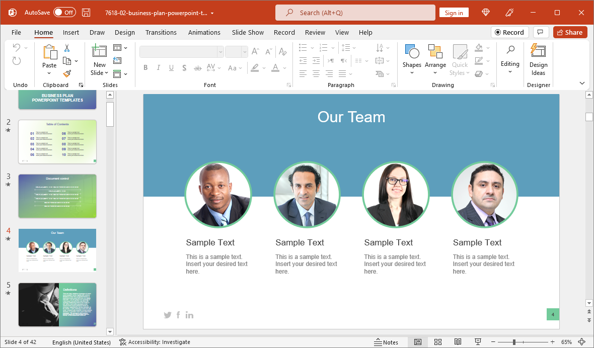Screen dimensions: 594x348
Task: Open Reading View from the status bar
Action: pyautogui.click(x=458, y=342)
